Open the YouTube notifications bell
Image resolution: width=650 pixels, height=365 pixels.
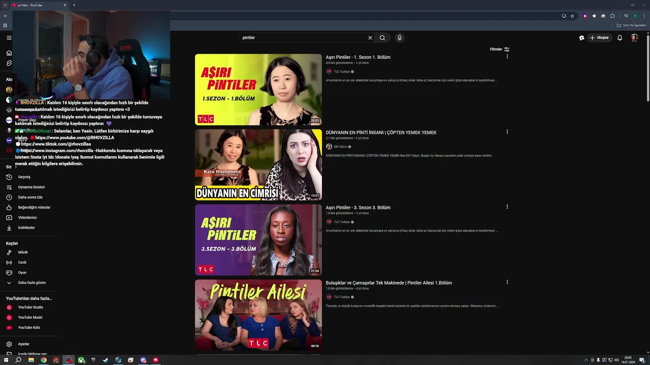[620, 38]
